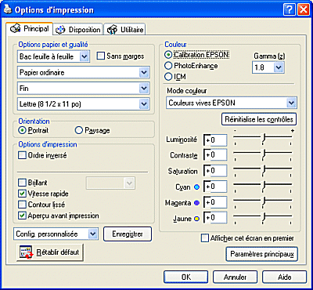The image size is (313, 290).
Task: Open the Papier ordinaire paper type dropdown
Action: [84, 72]
